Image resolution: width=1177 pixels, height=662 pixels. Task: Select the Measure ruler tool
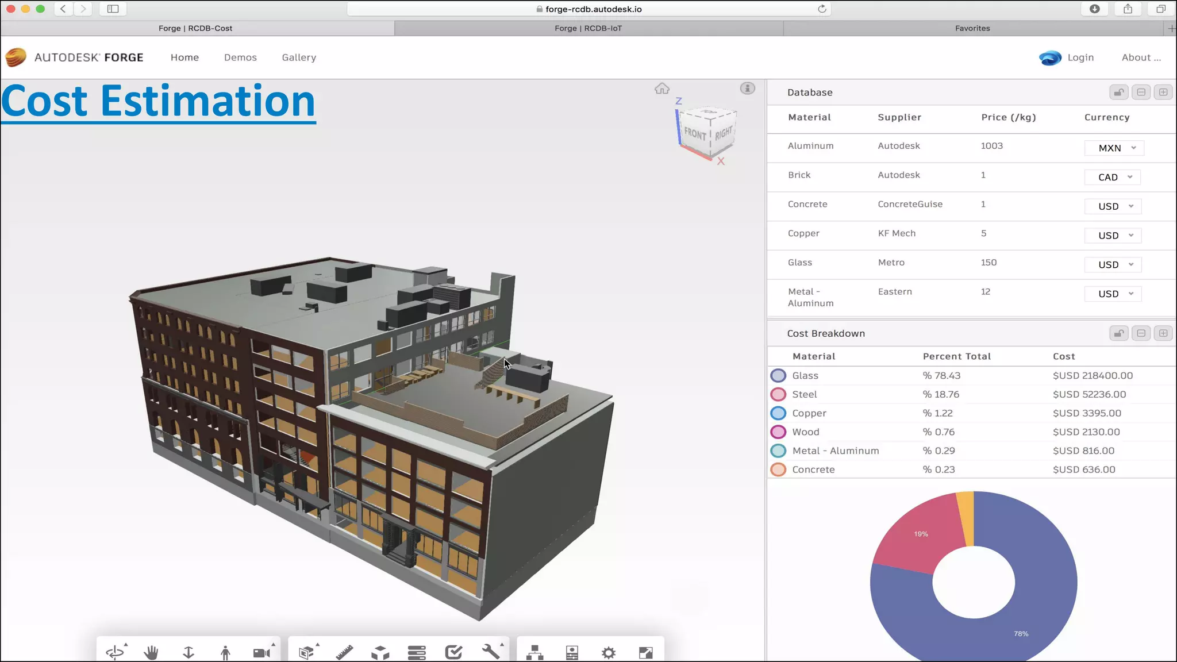[x=344, y=652]
